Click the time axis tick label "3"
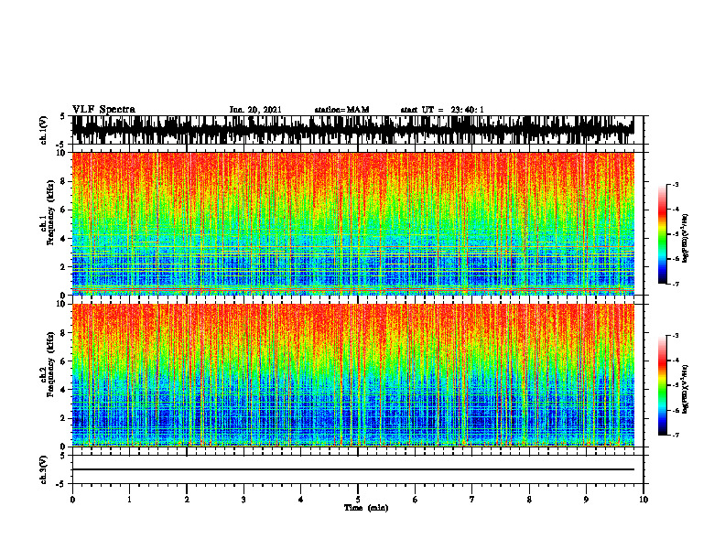Viewport: 725px width, 560px height. [x=243, y=500]
